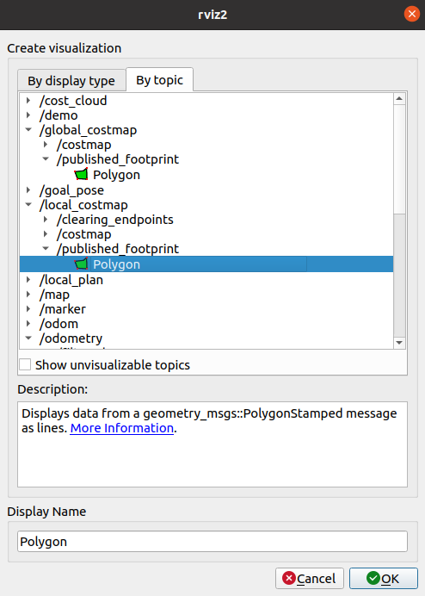Select the /demo row text
The width and height of the screenshot is (425, 596).
pyautogui.click(x=59, y=115)
